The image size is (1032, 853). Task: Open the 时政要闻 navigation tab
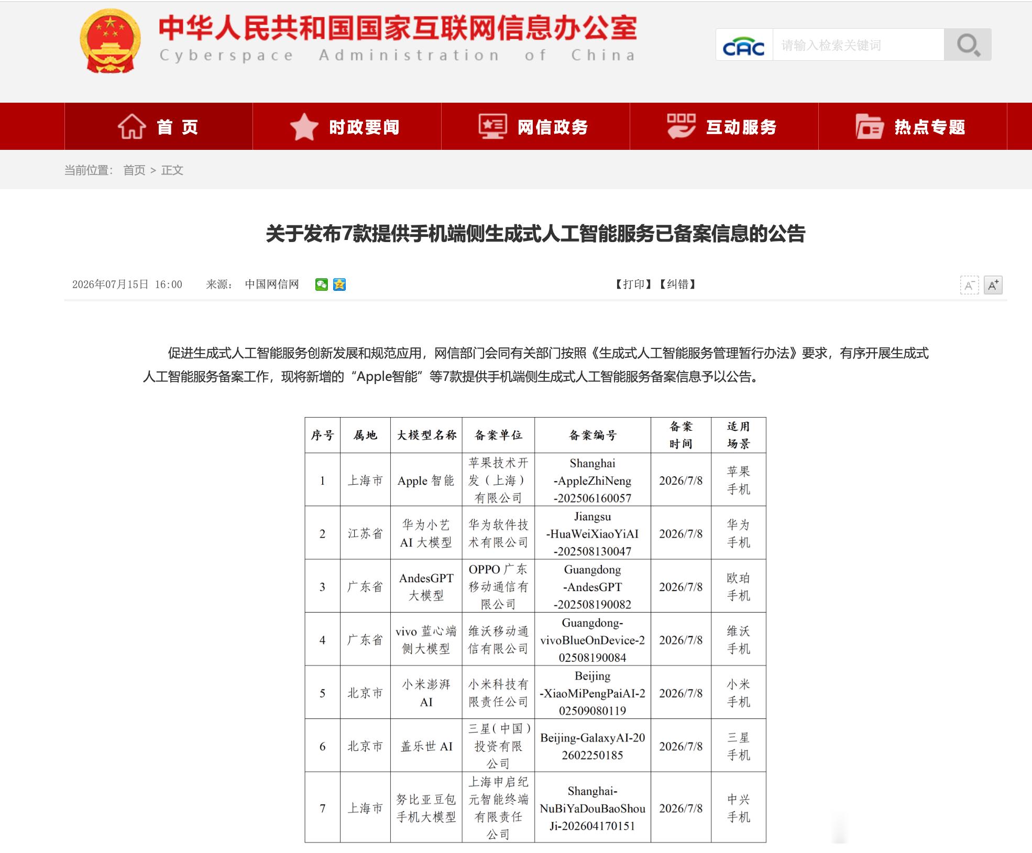tap(347, 126)
